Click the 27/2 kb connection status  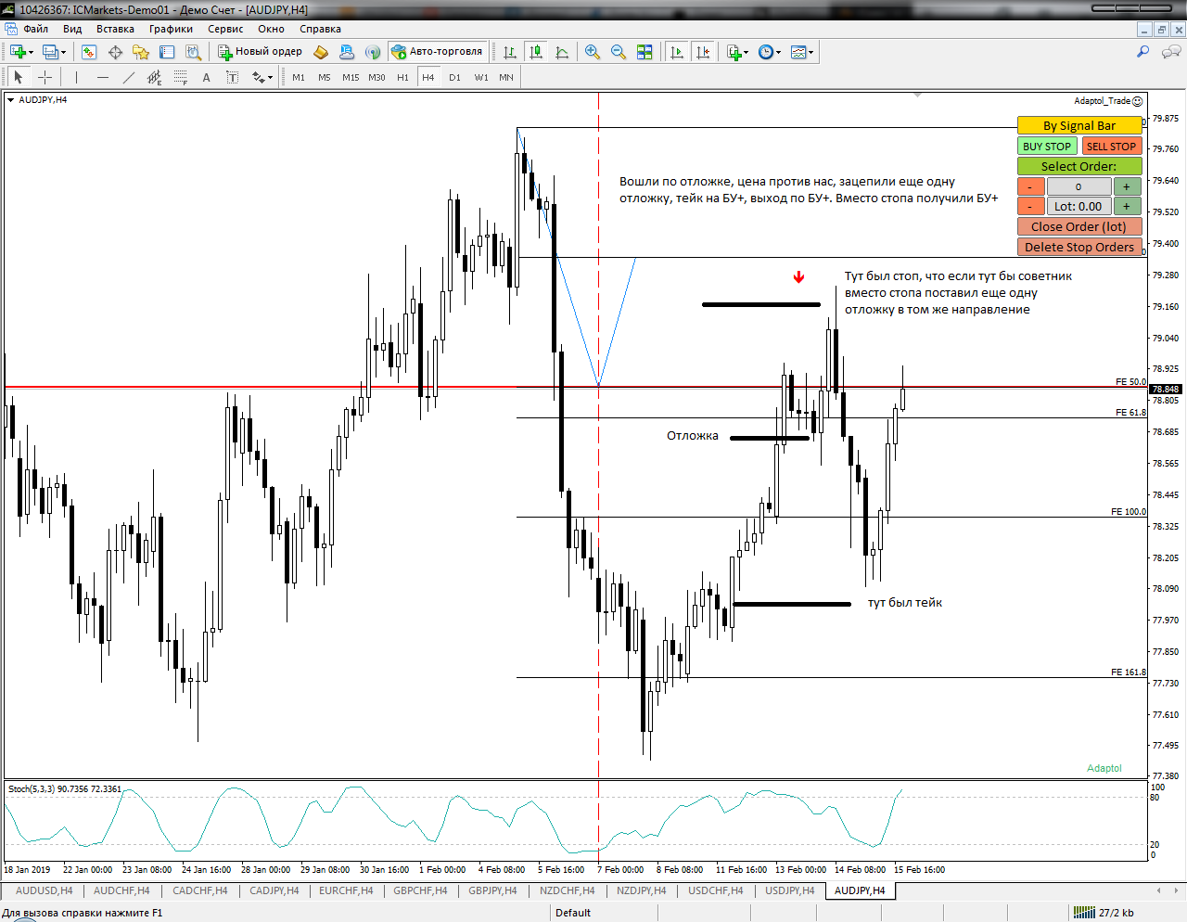[x=1104, y=913]
